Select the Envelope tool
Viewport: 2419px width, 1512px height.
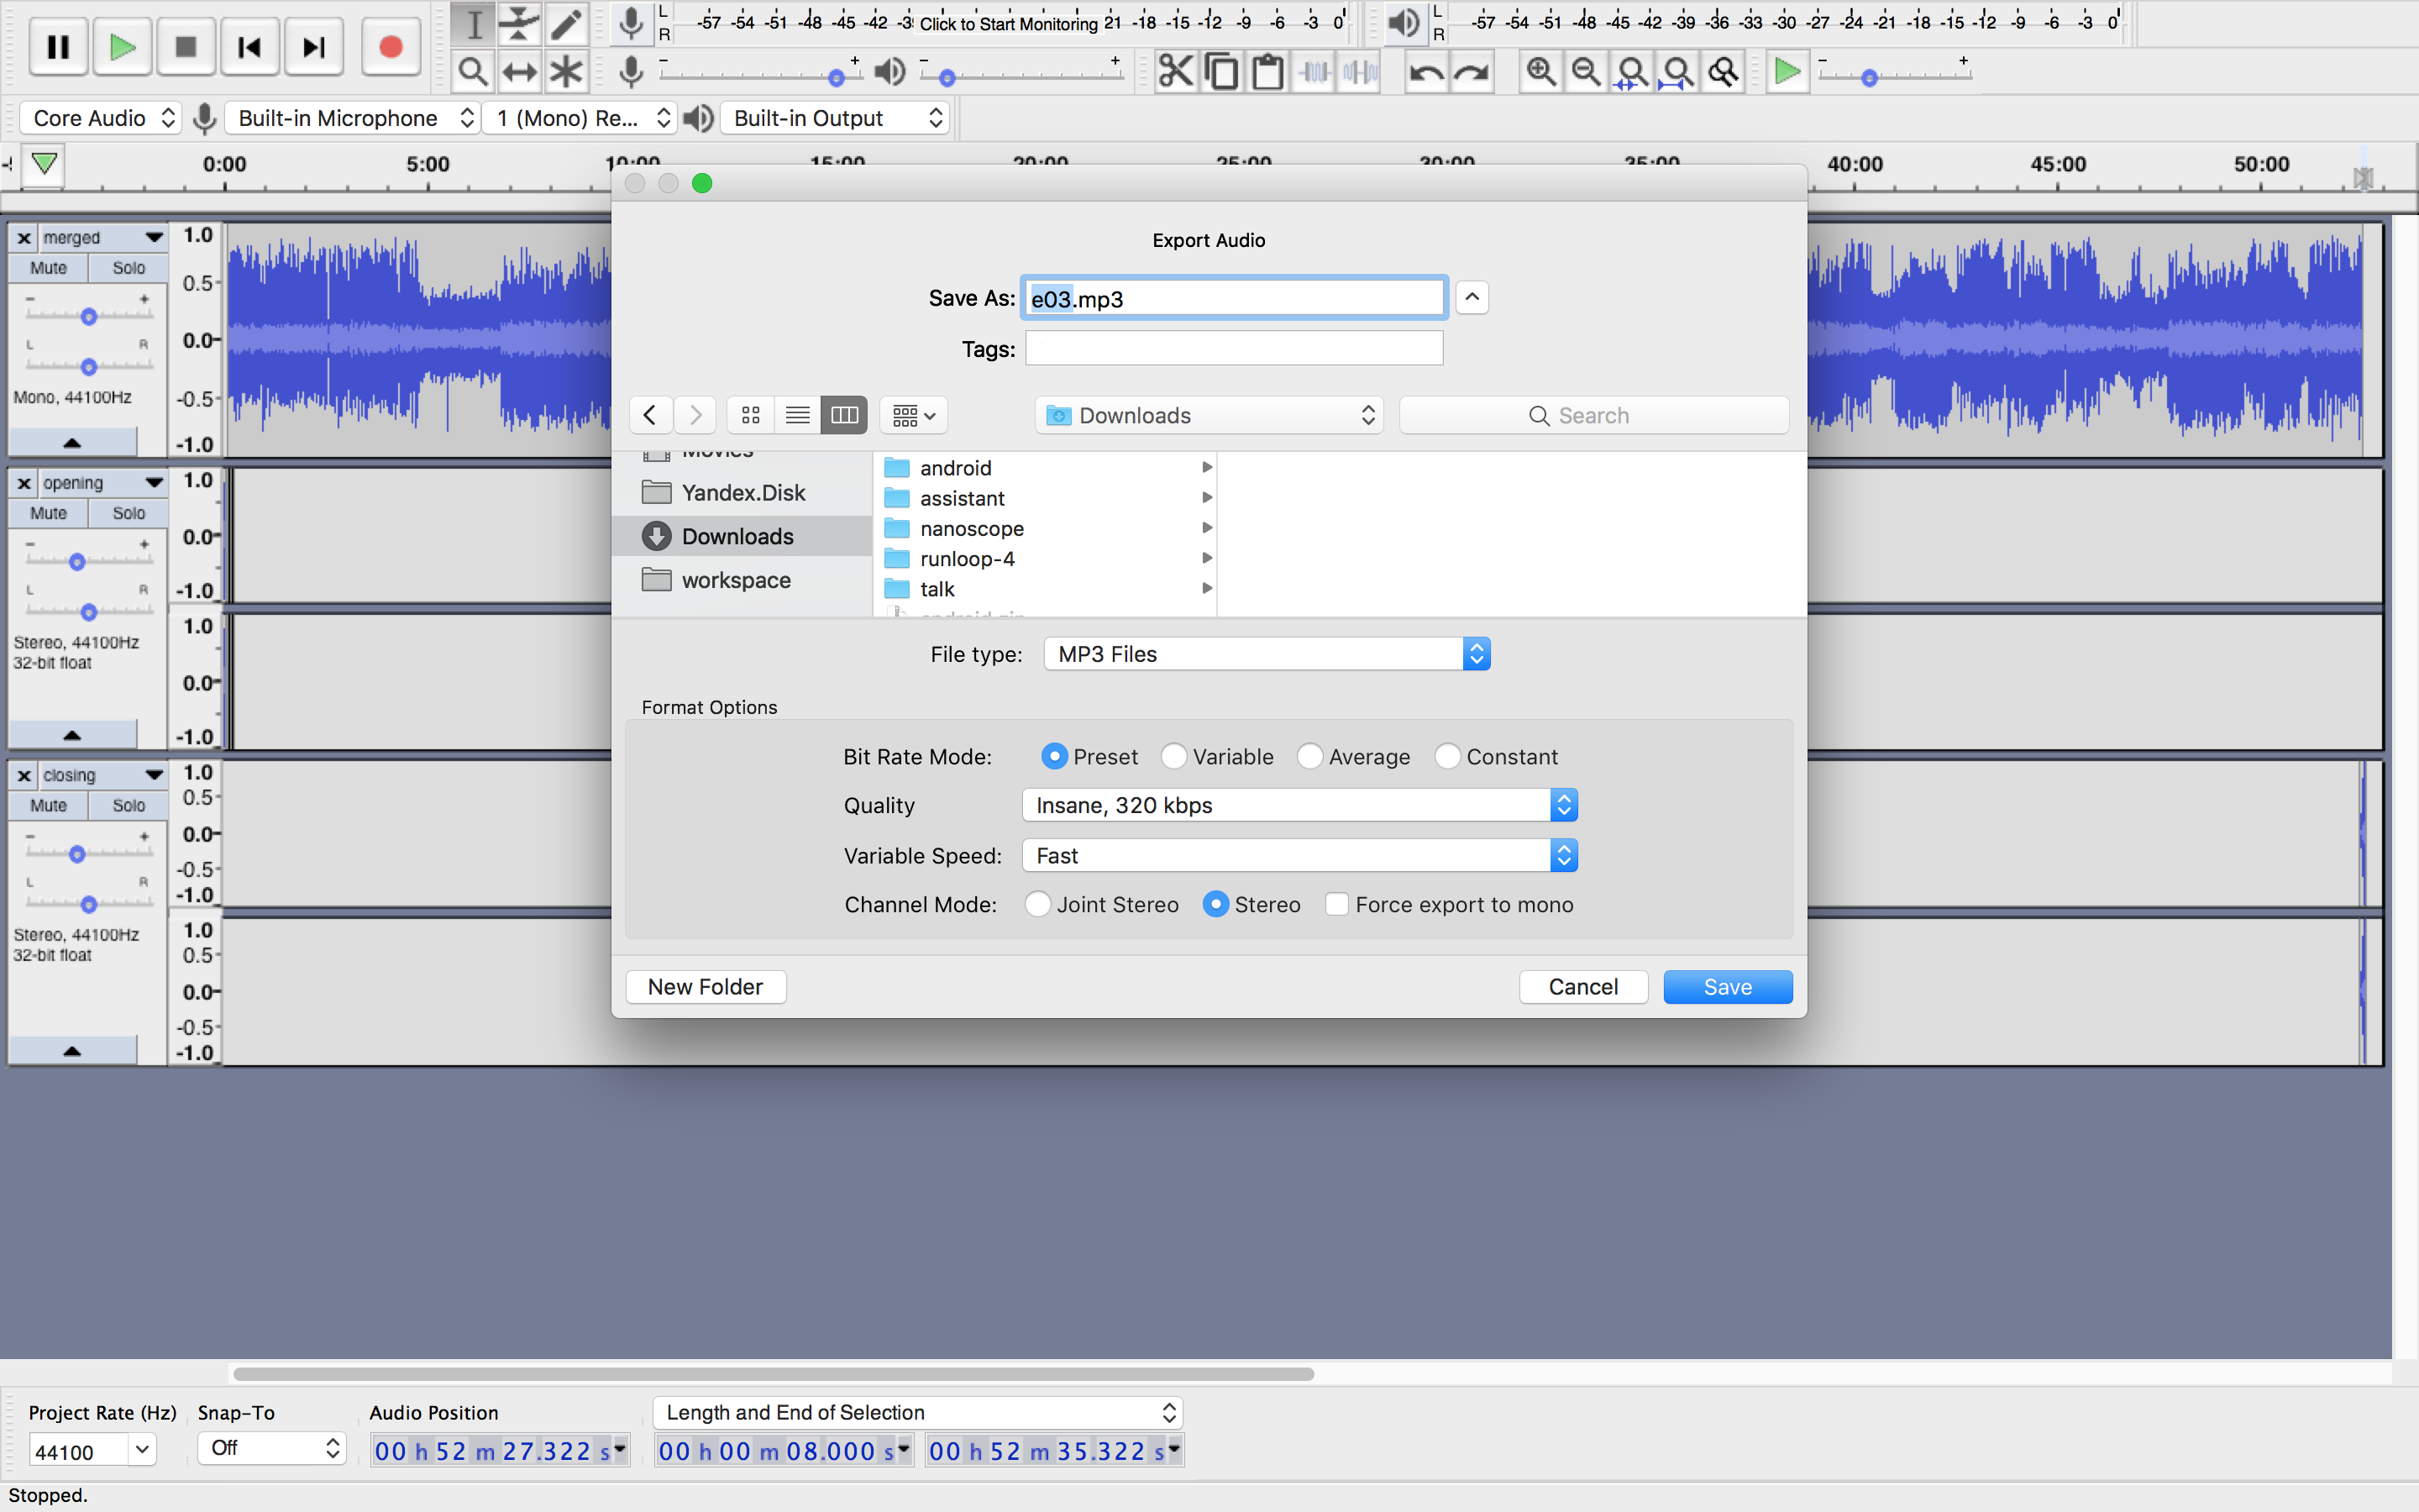point(520,23)
